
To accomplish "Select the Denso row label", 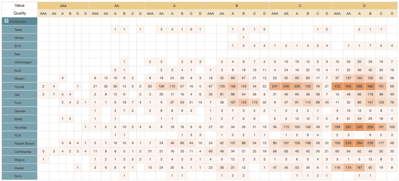I will point(20,168).
